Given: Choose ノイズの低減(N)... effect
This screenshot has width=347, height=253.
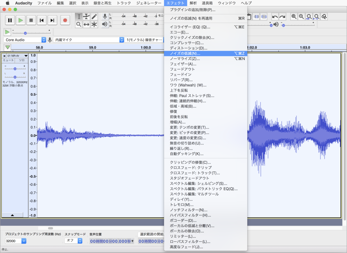Looking at the screenshot, I should tap(206, 53).
